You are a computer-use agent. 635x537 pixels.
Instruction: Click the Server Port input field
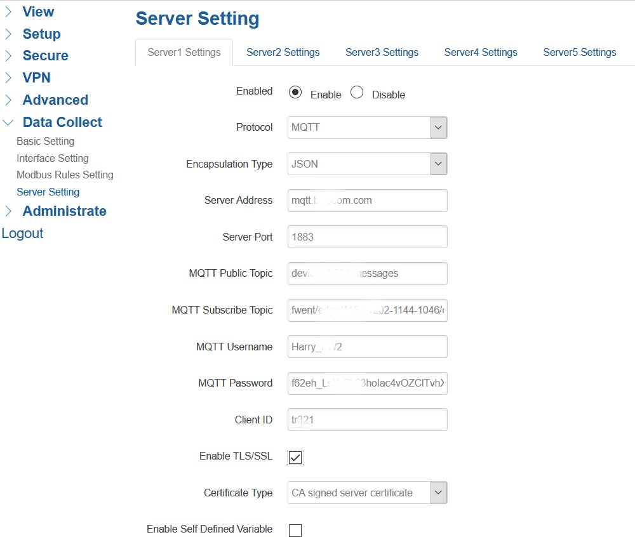pos(367,237)
